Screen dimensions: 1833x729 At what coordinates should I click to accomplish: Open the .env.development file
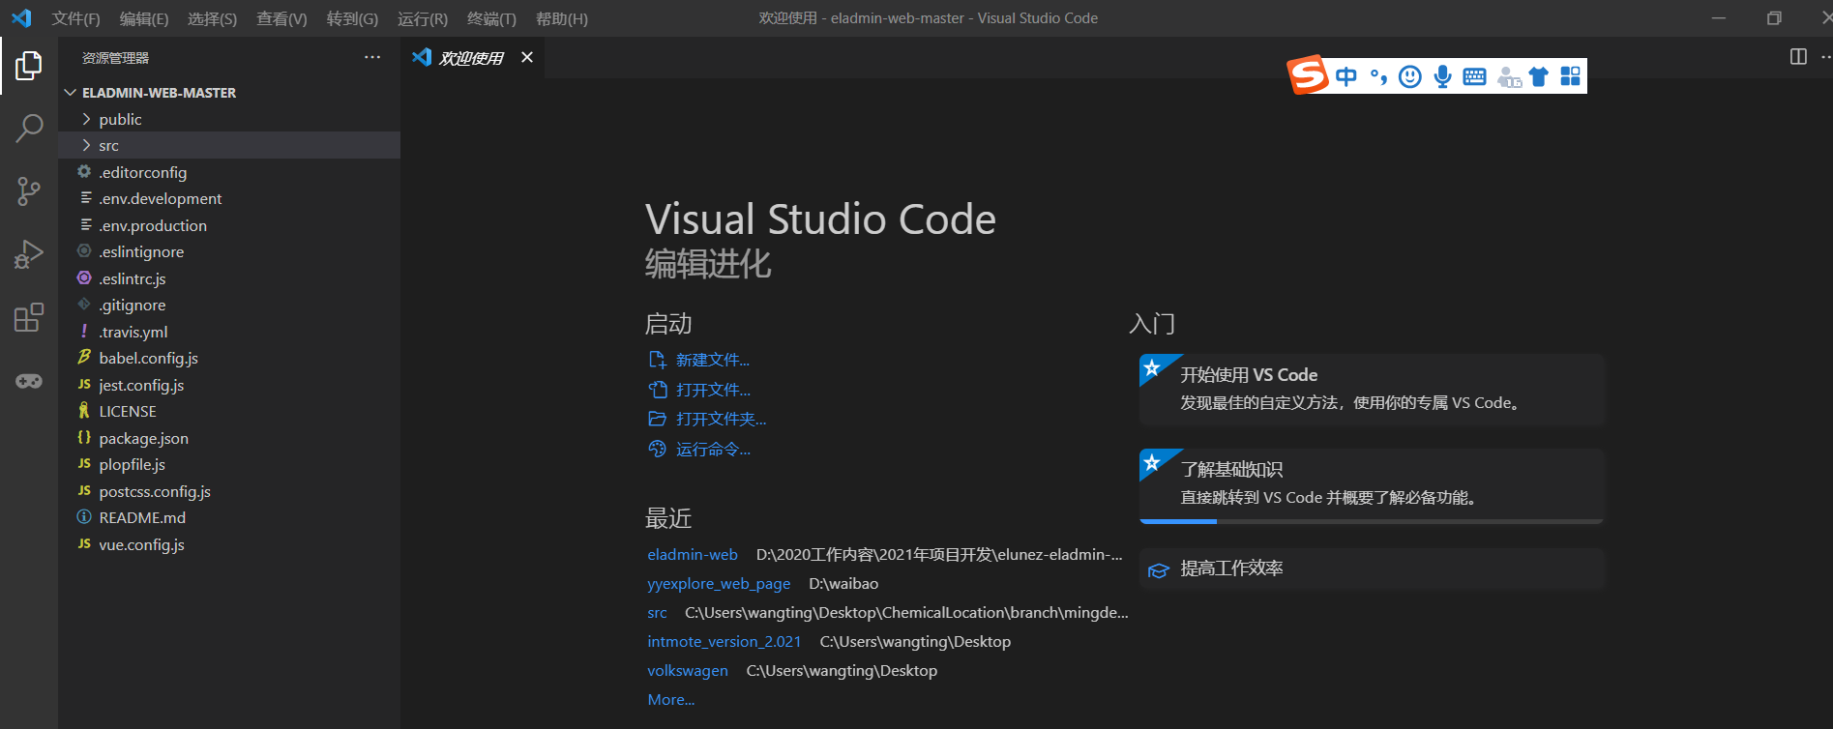click(x=229, y=198)
